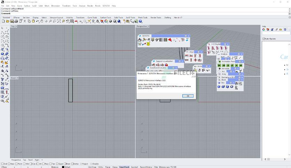Skip to last frame in Animation Preview
This screenshot has width=291, height=168.
[241, 65]
